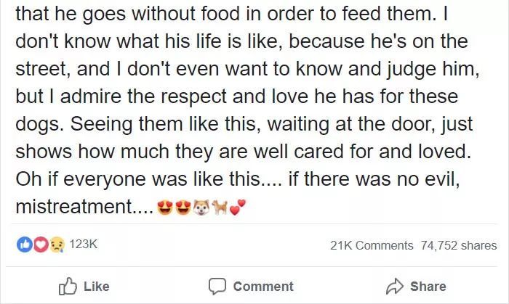Screen dimensions: 509x304
Task: Click the thumbs-up outline icon beside Like
Action: [68, 286]
